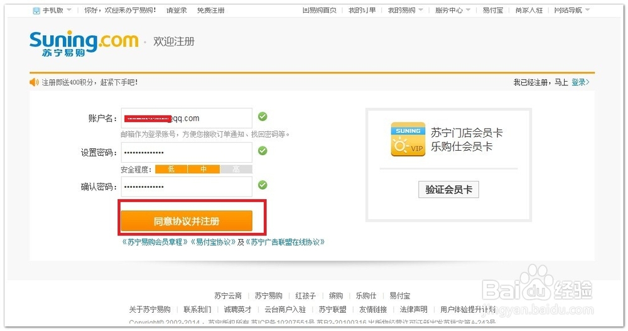The image size is (628, 331).
Task: Expand the 服务中心 dropdown arrow
Action: [x=468, y=10]
